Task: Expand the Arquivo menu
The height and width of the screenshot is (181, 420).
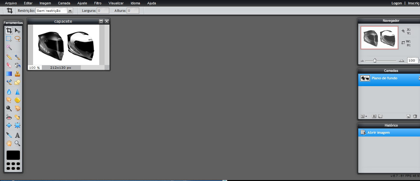Action: (11, 3)
